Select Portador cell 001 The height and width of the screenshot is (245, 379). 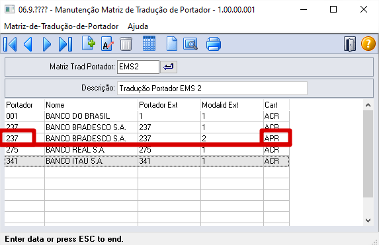click(24, 116)
